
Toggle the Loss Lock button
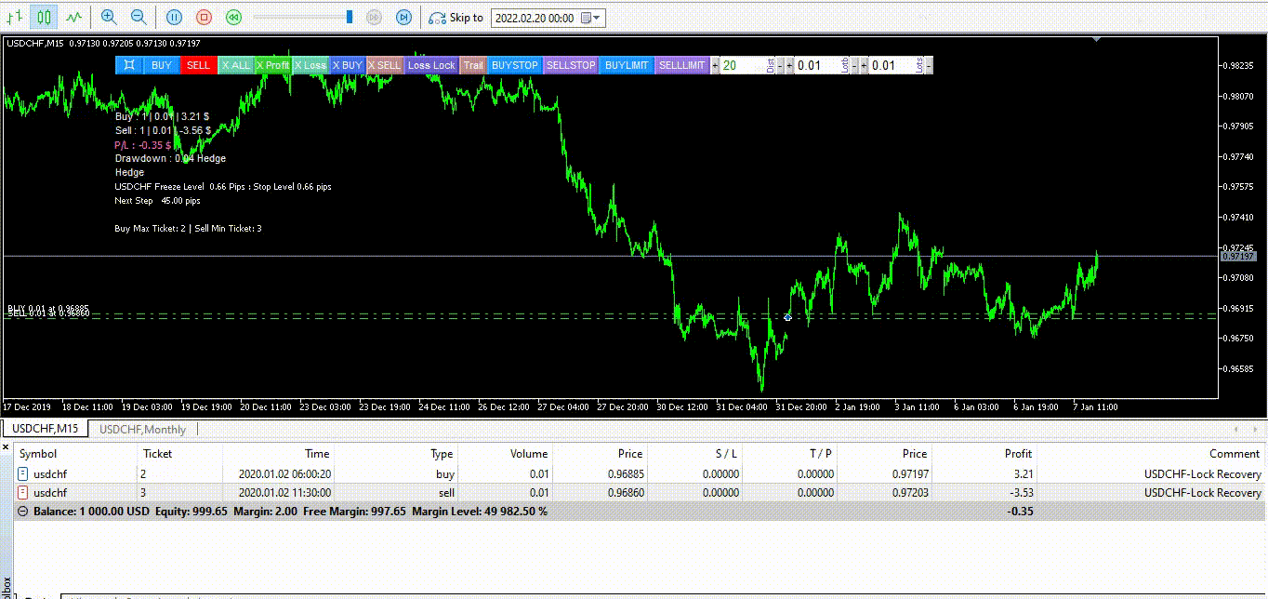pos(431,65)
